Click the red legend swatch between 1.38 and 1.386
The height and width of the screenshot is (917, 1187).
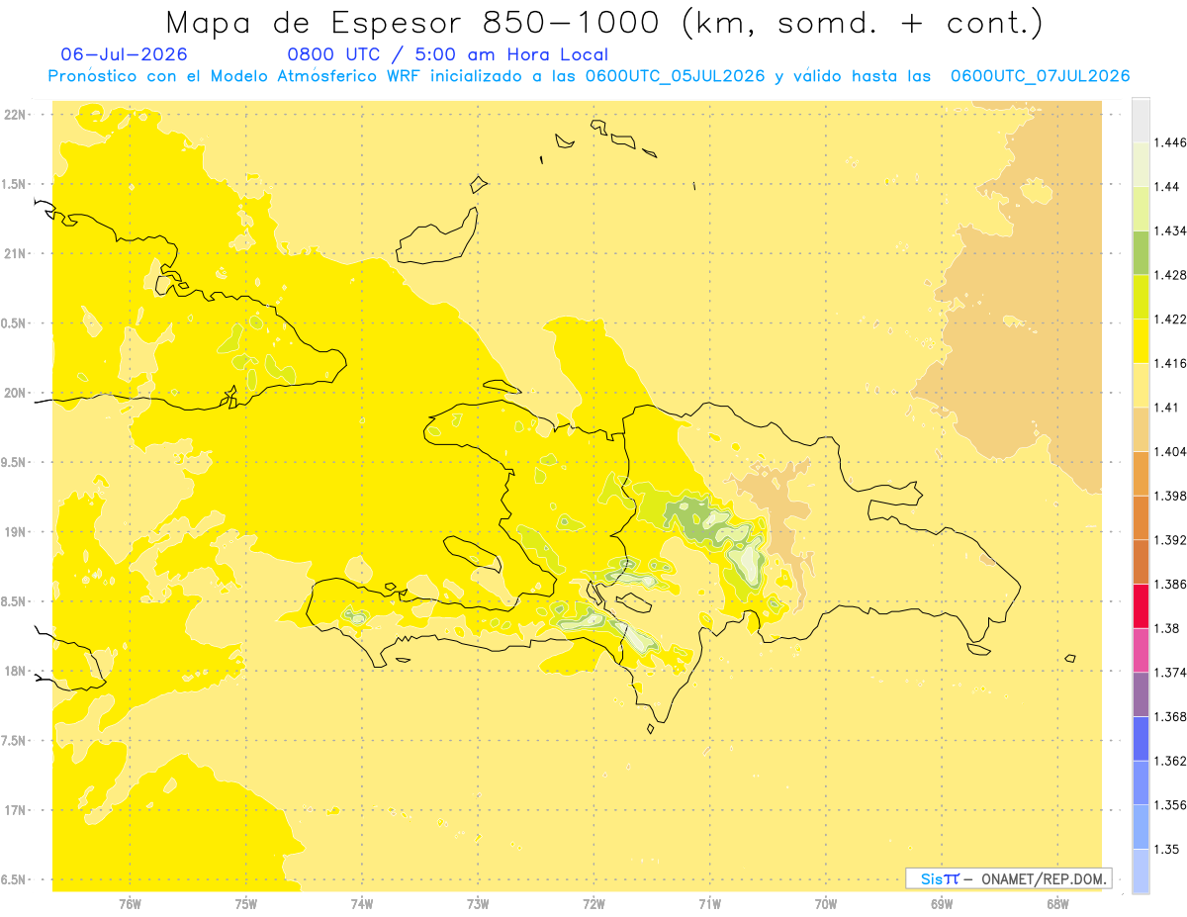1141,606
